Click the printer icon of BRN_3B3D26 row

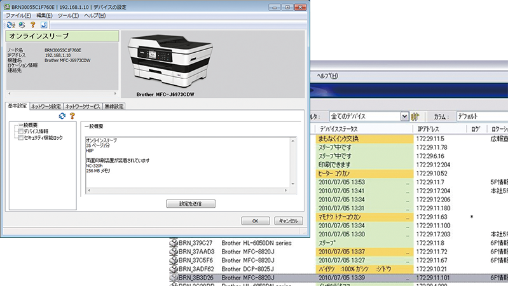174,278
